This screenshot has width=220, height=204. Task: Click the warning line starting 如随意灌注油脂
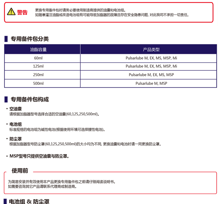[112, 15]
